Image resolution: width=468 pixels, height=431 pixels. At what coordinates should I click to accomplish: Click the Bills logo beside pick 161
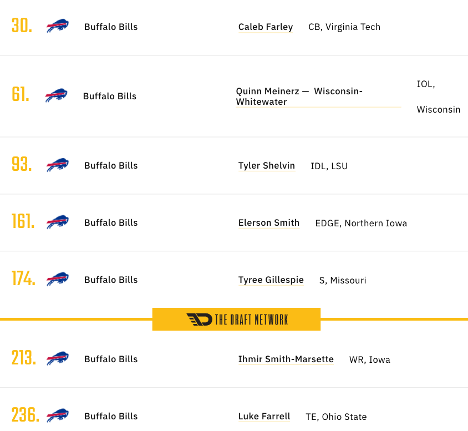click(x=58, y=222)
